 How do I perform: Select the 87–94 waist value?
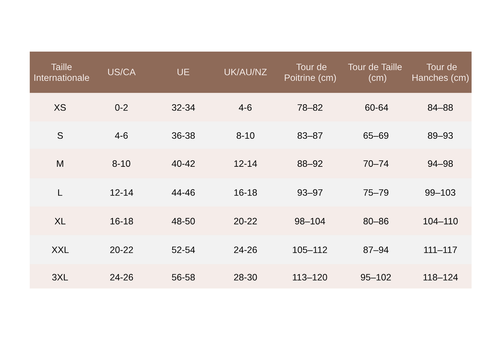click(x=376, y=250)
